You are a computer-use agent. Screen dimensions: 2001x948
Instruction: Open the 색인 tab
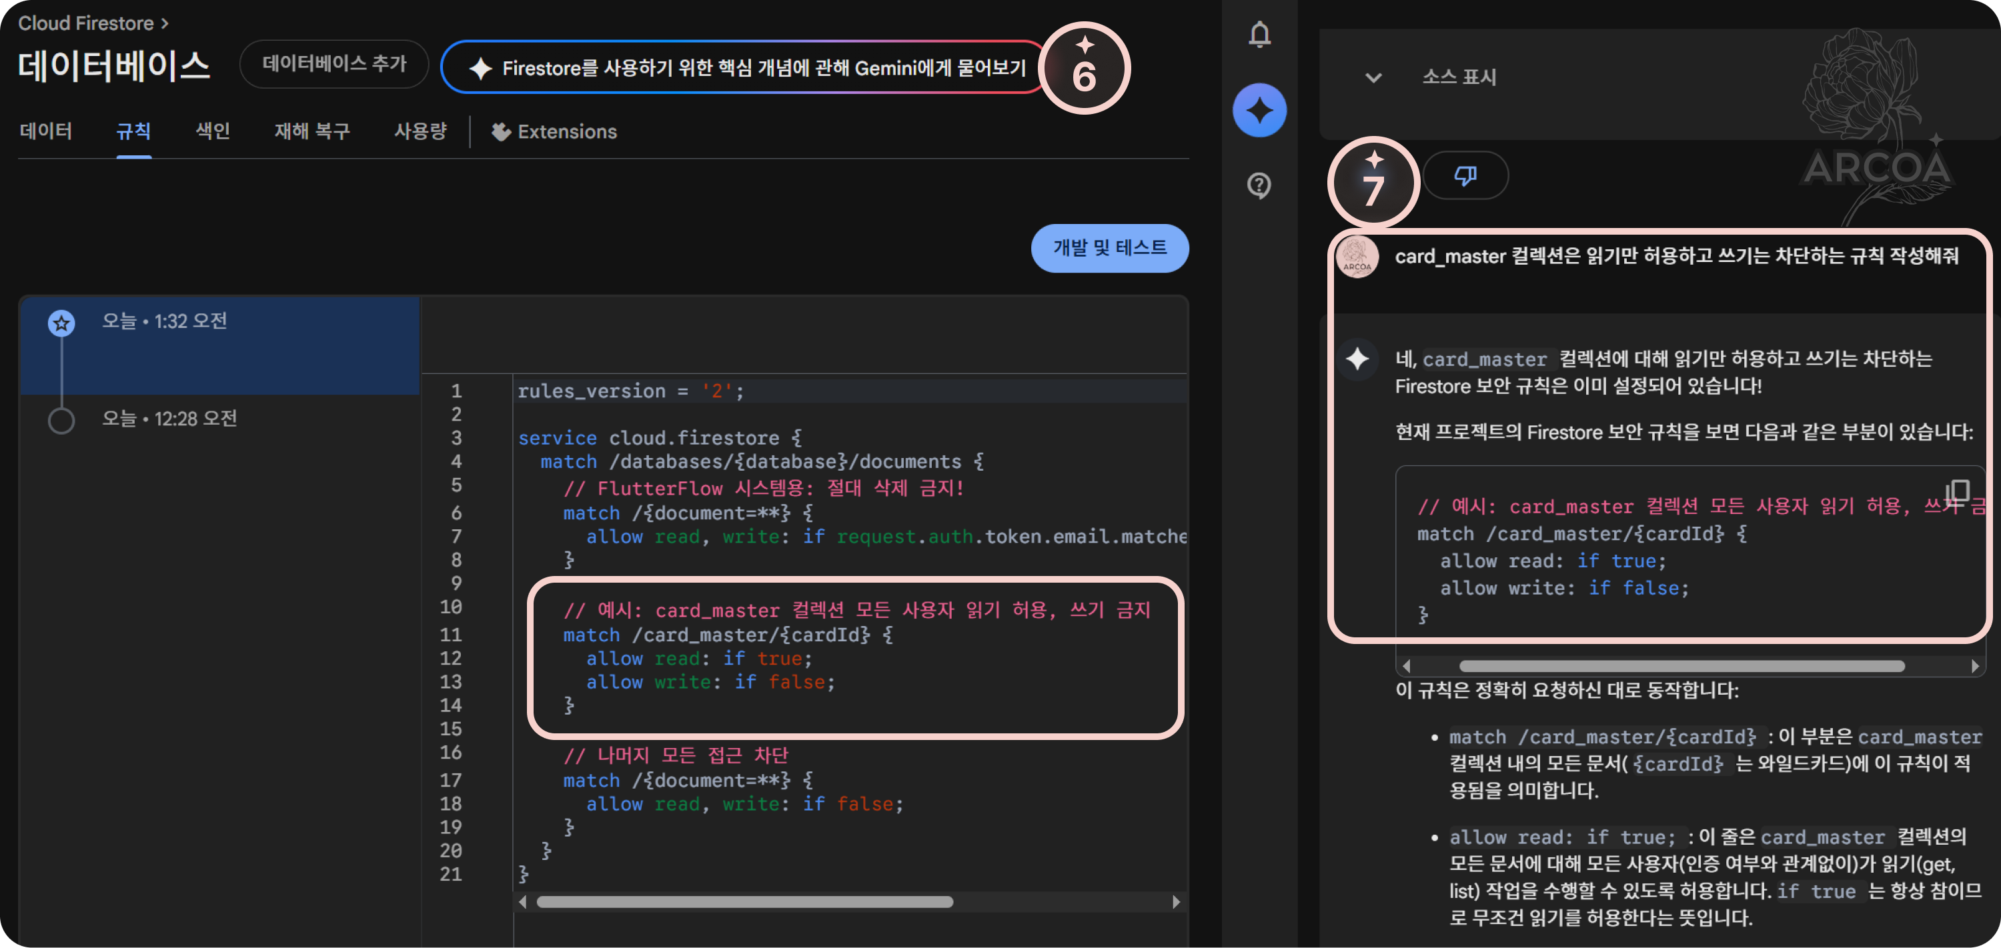212,131
